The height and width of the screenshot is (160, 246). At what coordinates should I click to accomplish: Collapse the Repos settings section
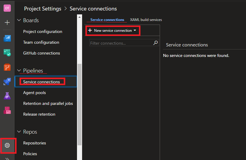[19, 132]
